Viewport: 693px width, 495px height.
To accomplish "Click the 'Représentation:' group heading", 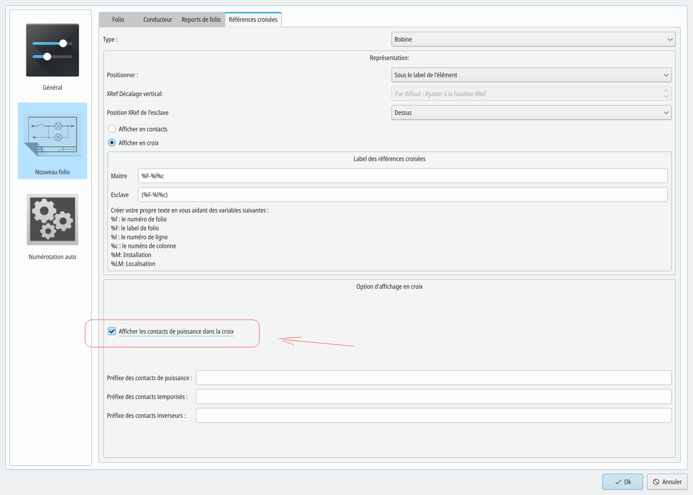I will click(x=389, y=58).
